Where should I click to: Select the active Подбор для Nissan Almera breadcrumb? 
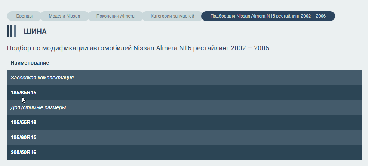268,16
